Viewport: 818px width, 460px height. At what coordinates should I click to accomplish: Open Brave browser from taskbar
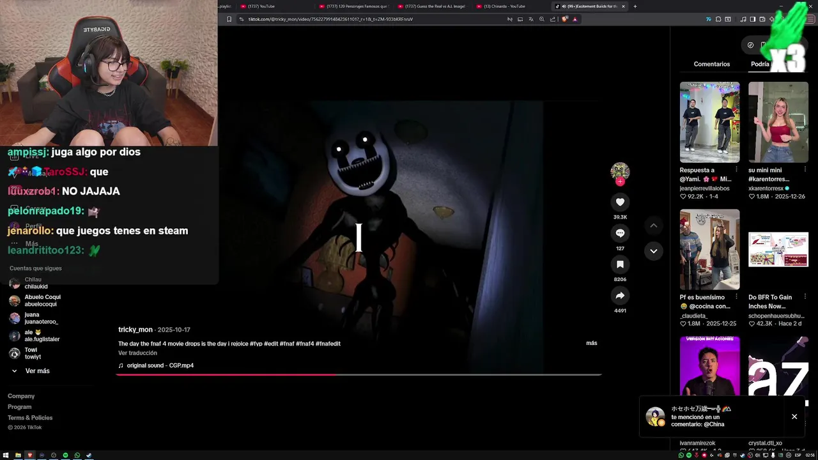[x=29, y=456]
